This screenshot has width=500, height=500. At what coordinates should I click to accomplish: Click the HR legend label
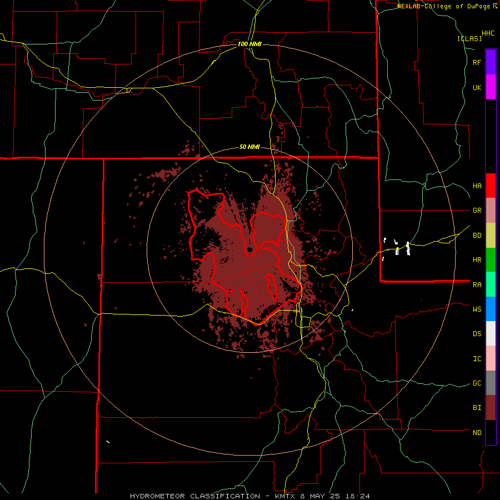tap(477, 260)
